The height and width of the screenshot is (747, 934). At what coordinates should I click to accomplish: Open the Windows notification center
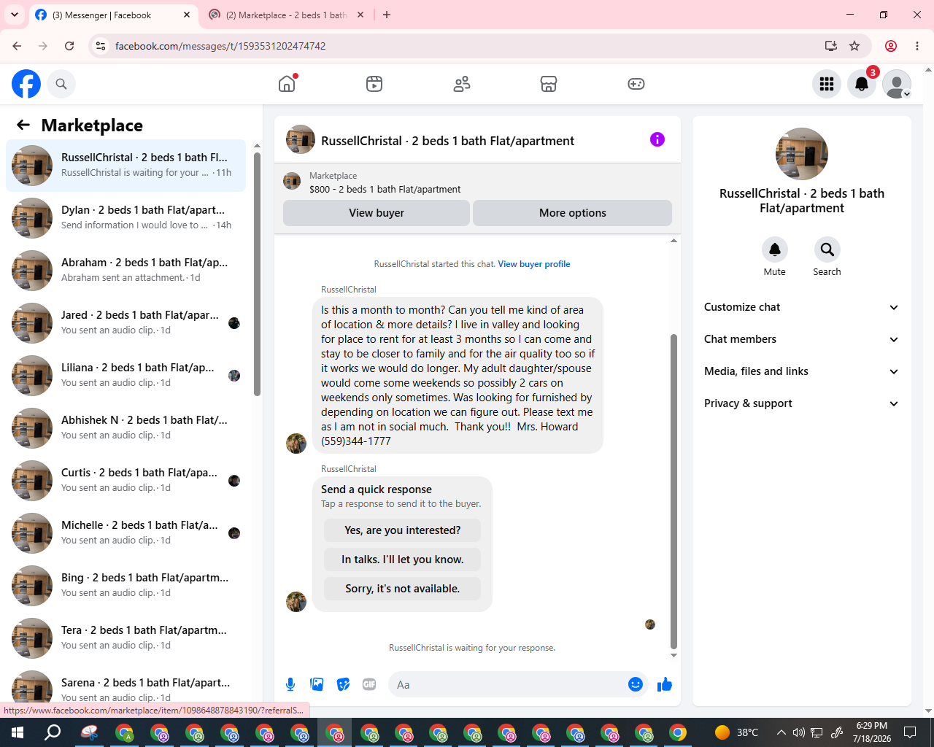click(910, 732)
